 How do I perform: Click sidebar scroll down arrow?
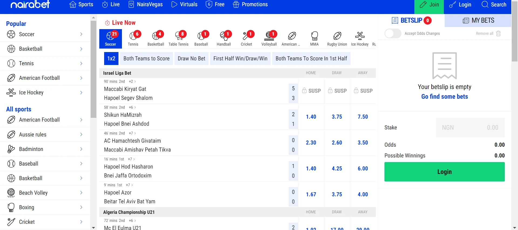pos(93,228)
